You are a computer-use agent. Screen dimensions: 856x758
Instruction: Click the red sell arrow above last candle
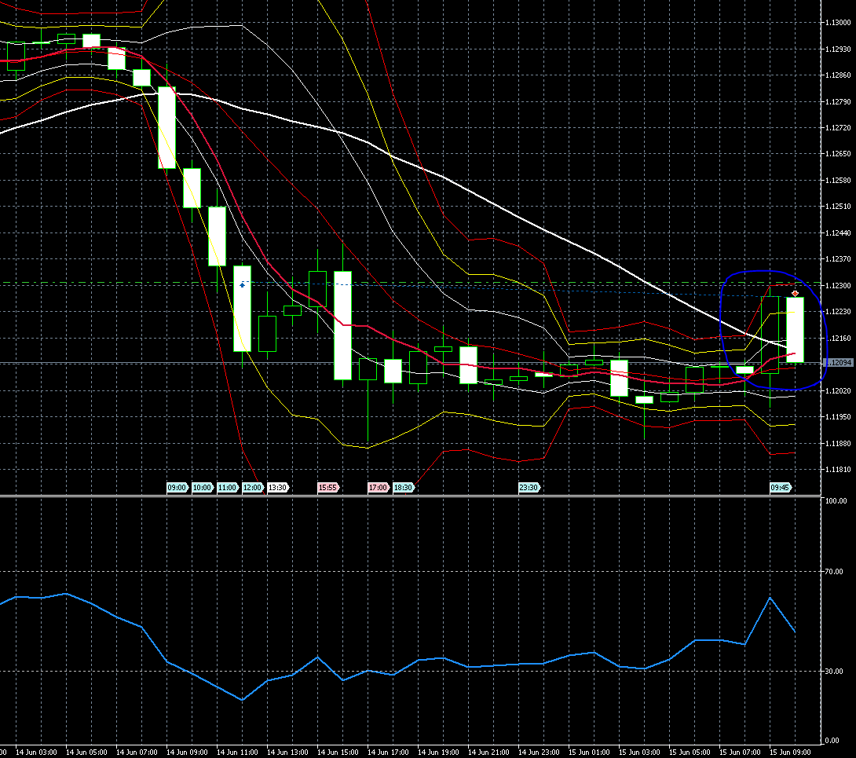(x=795, y=293)
